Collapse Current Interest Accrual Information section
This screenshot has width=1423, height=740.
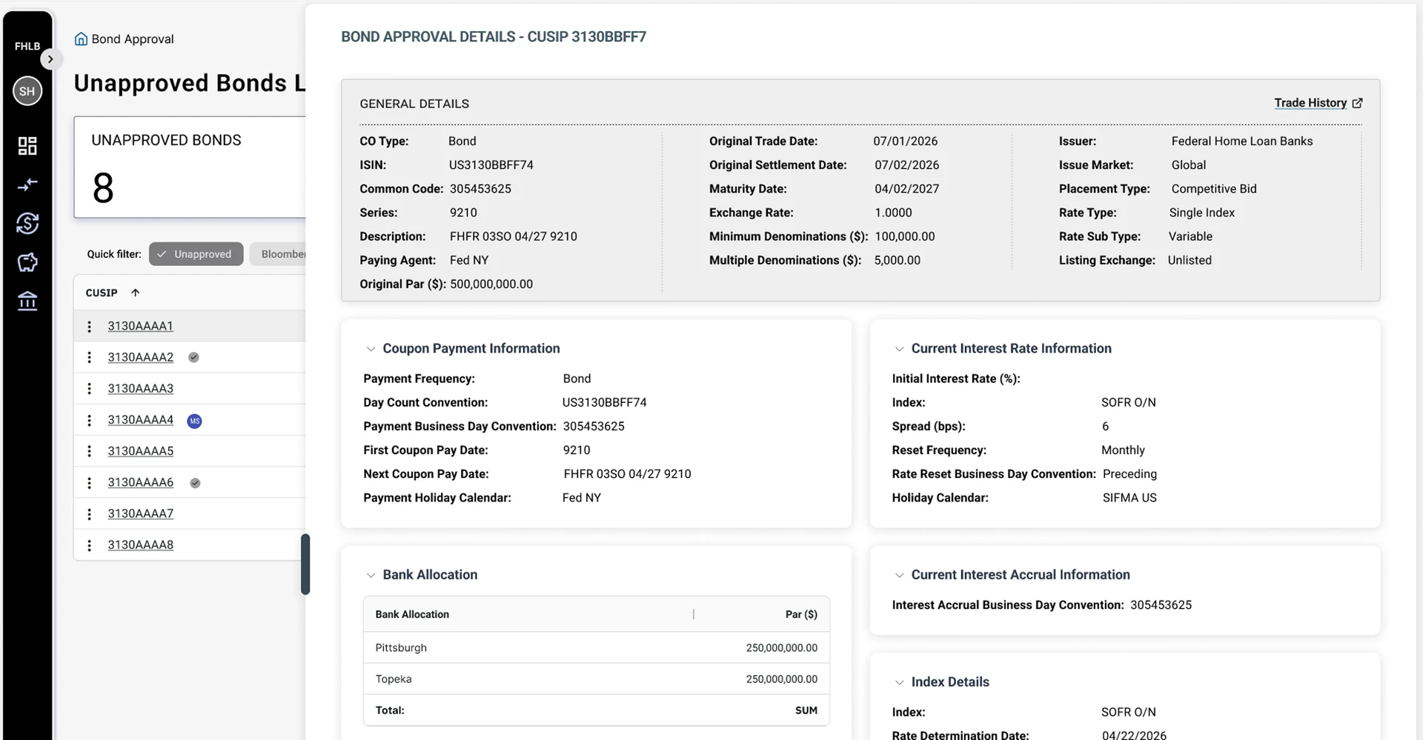pos(899,576)
